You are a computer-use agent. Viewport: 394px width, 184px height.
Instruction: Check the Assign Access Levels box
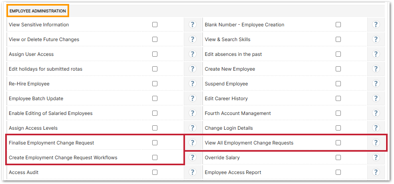pos(155,128)
